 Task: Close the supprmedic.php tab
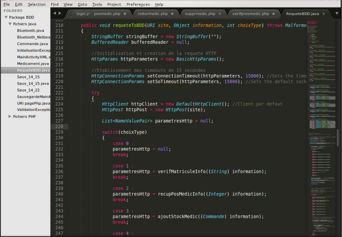pos(220,14)
